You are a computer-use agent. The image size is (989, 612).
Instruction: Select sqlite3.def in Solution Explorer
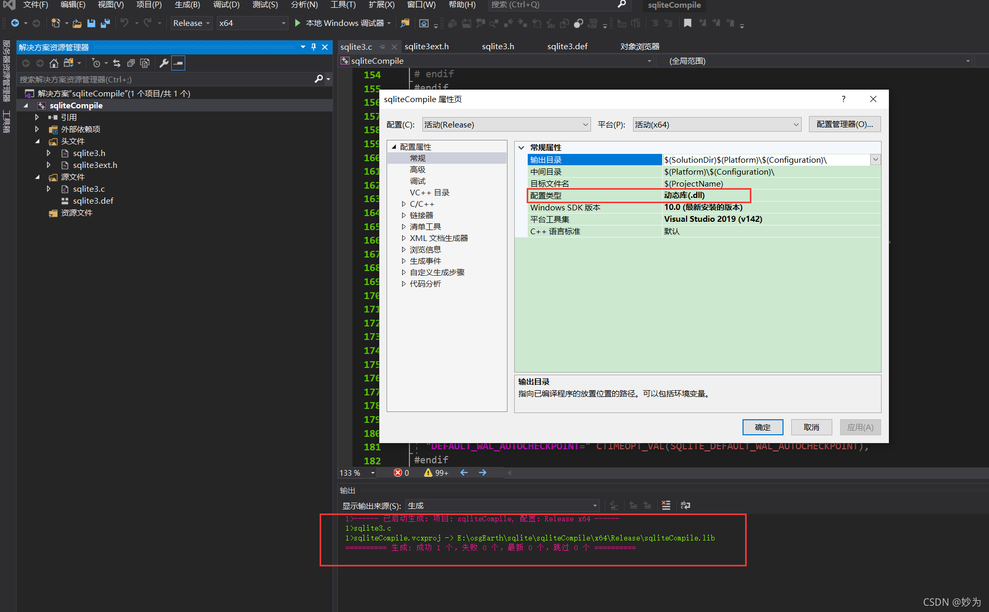click(93, 201)
